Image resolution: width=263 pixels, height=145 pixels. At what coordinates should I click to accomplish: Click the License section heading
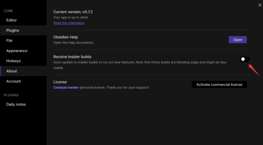point(60,82)
